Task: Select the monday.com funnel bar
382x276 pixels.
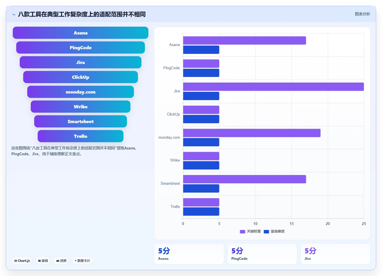Action: [81, 92]
